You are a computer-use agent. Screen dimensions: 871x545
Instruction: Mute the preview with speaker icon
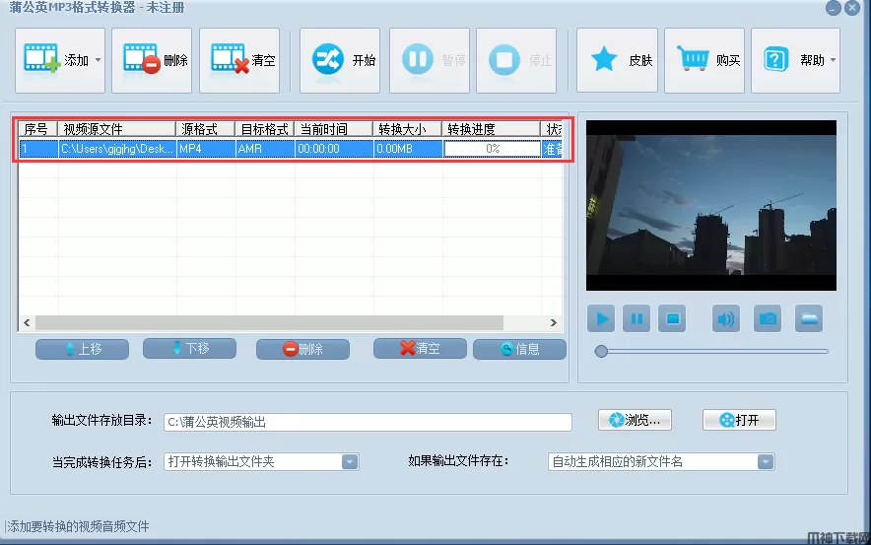[x=727, y=318]
